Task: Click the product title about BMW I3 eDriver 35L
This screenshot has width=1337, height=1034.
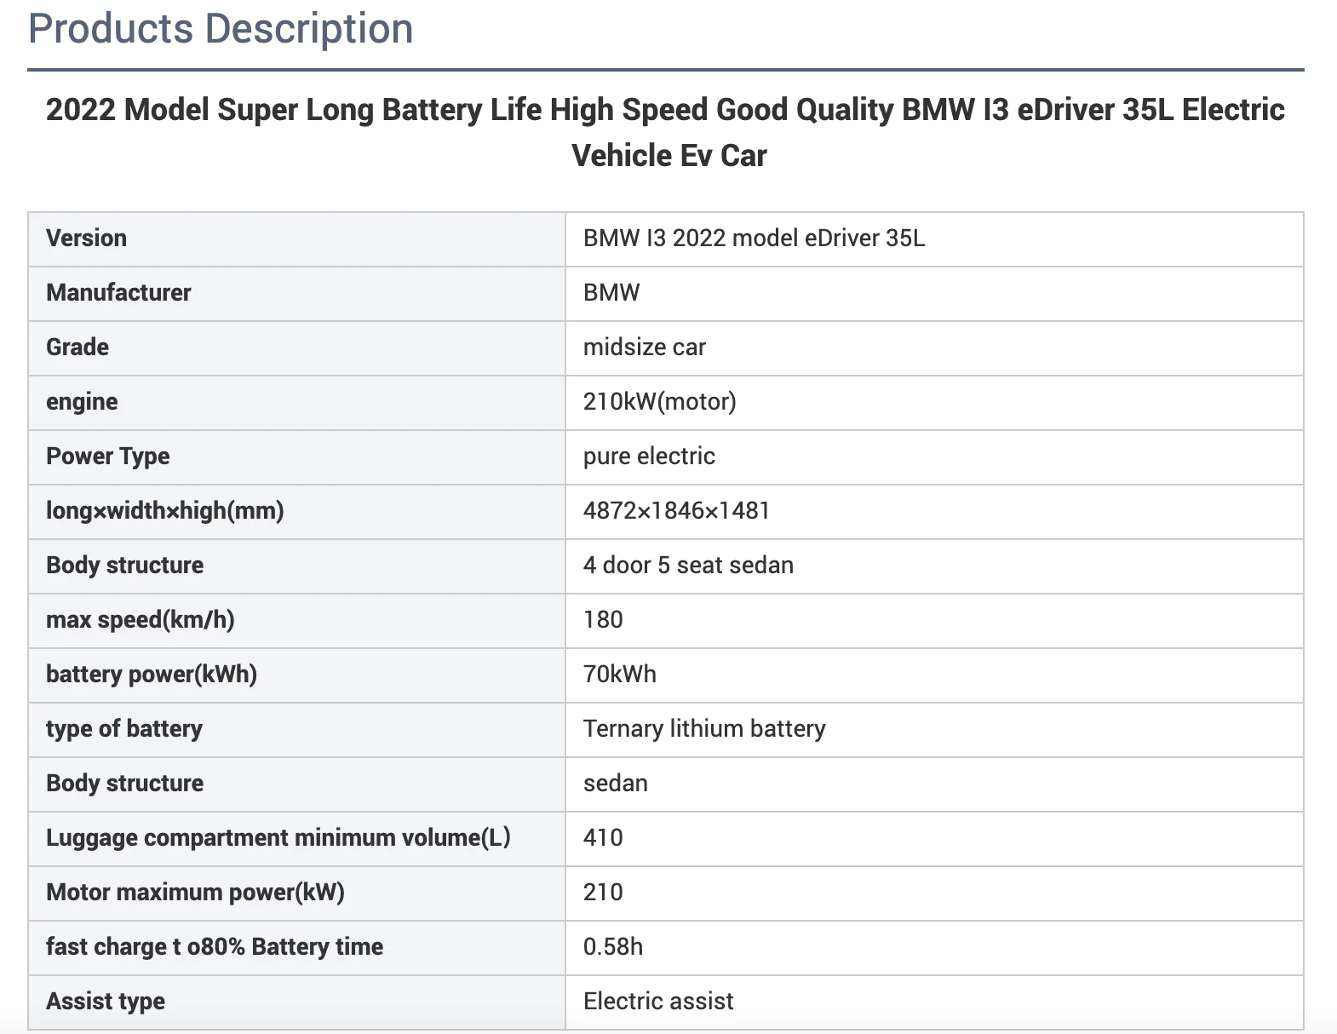Action: pos(665,132)
